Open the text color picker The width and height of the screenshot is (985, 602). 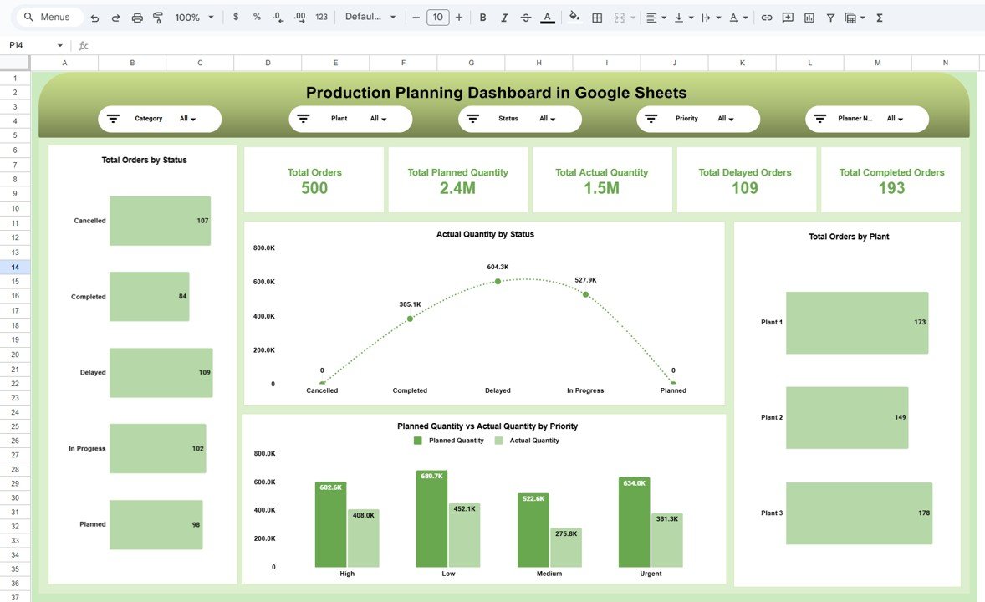548,17
